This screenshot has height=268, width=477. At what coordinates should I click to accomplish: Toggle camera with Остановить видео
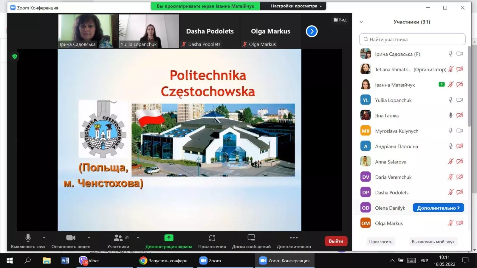pyautogui.click(x=71, y=238)
